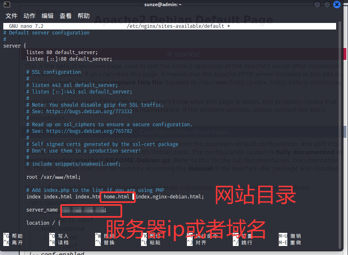Click the 'listen 80 default_server;' line
Screen dimensions: 348x255
click(x=62, y=52)
